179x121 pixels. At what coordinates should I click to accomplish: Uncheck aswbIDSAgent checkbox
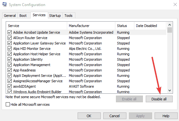coord(10,86)
